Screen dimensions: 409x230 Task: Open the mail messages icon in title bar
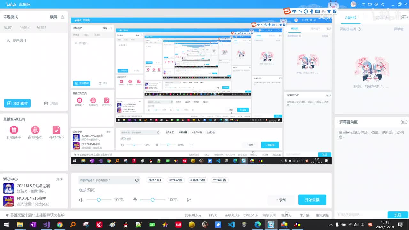[x=370, y=4]
